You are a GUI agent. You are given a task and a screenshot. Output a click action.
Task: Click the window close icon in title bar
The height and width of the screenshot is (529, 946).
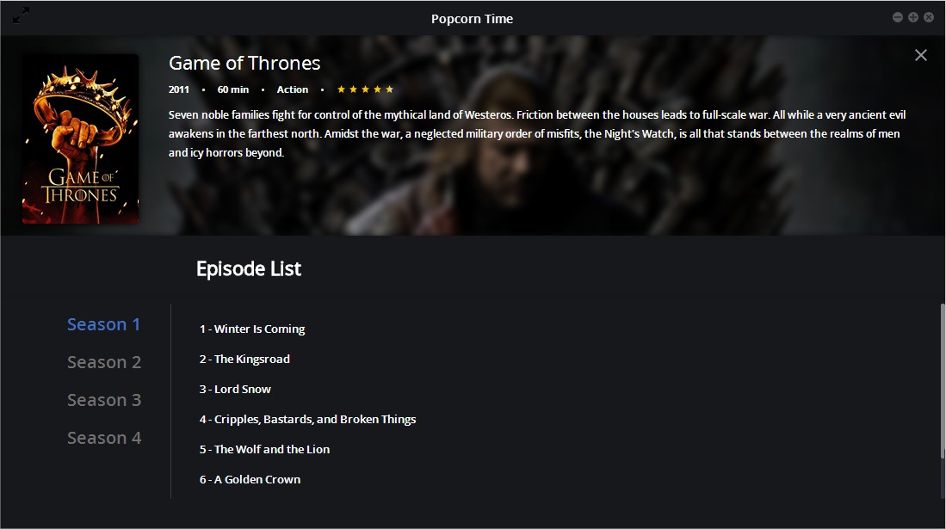[929, 17]
